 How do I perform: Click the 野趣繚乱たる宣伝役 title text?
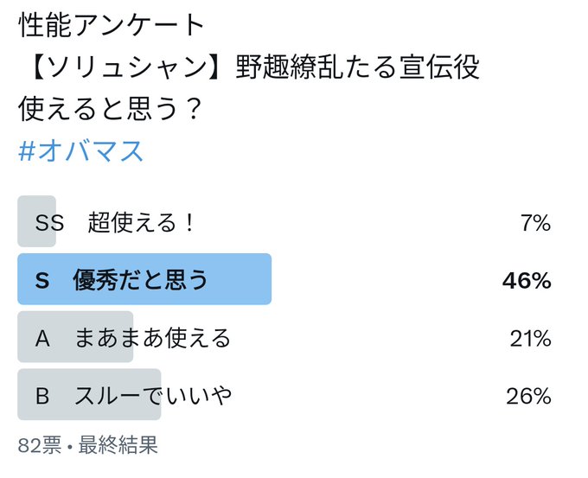click(357, 67)
